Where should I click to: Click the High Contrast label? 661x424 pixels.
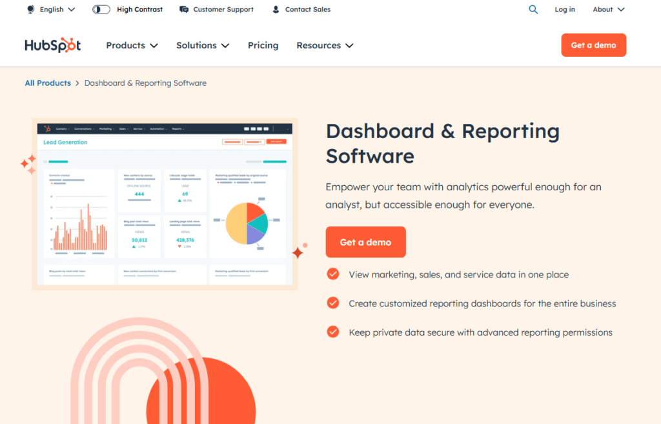139,9
